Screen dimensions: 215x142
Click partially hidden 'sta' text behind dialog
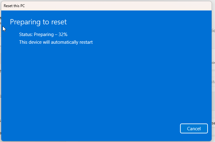coord(213,82)
